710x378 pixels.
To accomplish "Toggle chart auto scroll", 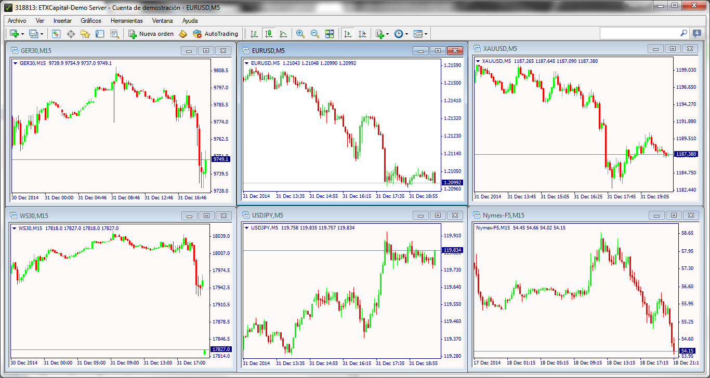I will pyautogui.click(x=348, y=34).
